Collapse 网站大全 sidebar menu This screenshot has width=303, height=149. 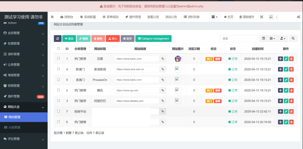pyautogui.click(x=24, y=107)
